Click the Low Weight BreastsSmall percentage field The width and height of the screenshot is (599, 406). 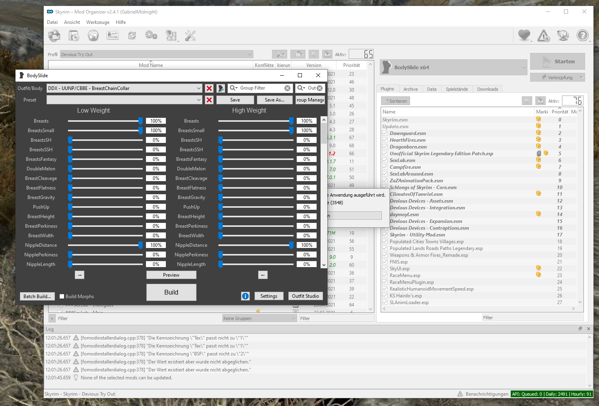[x=156, y=131]
